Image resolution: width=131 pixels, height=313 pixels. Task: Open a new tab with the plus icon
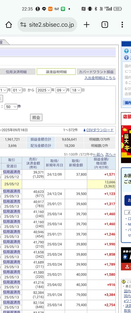point(86,24)
